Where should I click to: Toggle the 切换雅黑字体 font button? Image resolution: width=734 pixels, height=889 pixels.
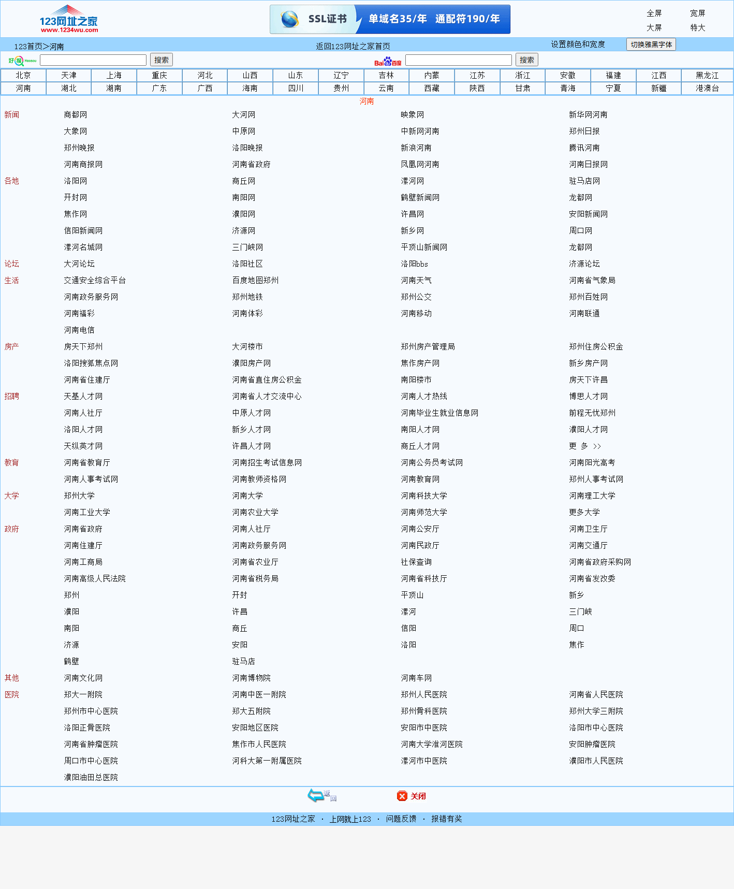pyautogui.click(x=651, y=45)
